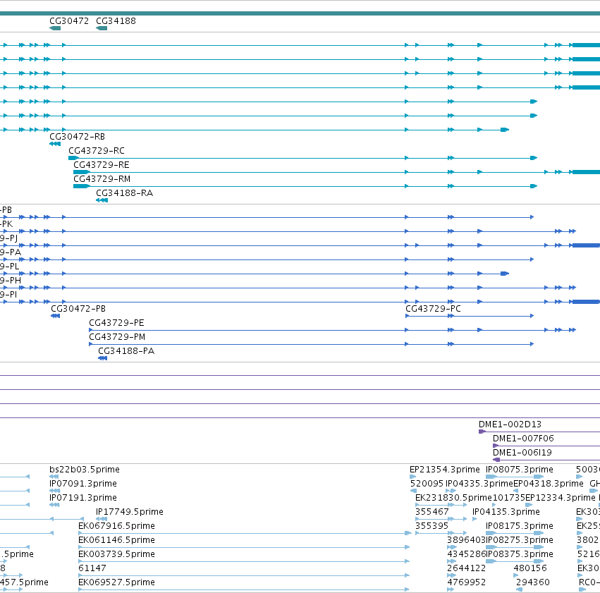Select the 480156 EST label

click(530, 568)
